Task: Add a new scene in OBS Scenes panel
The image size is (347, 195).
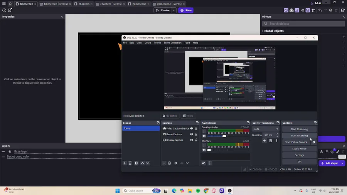Action: [125, 163]
